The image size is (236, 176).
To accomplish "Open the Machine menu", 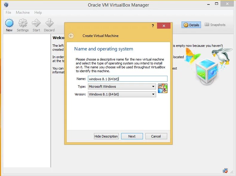I will 23,13.
